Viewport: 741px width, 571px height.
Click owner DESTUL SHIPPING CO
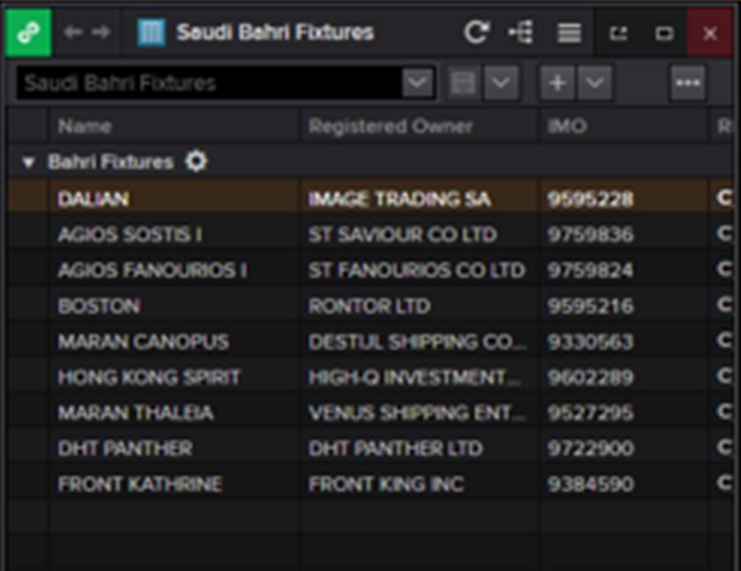pyautogui.click(x=417, y=342)
